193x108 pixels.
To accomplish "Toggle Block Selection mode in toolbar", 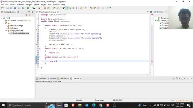I will [73, 8].
